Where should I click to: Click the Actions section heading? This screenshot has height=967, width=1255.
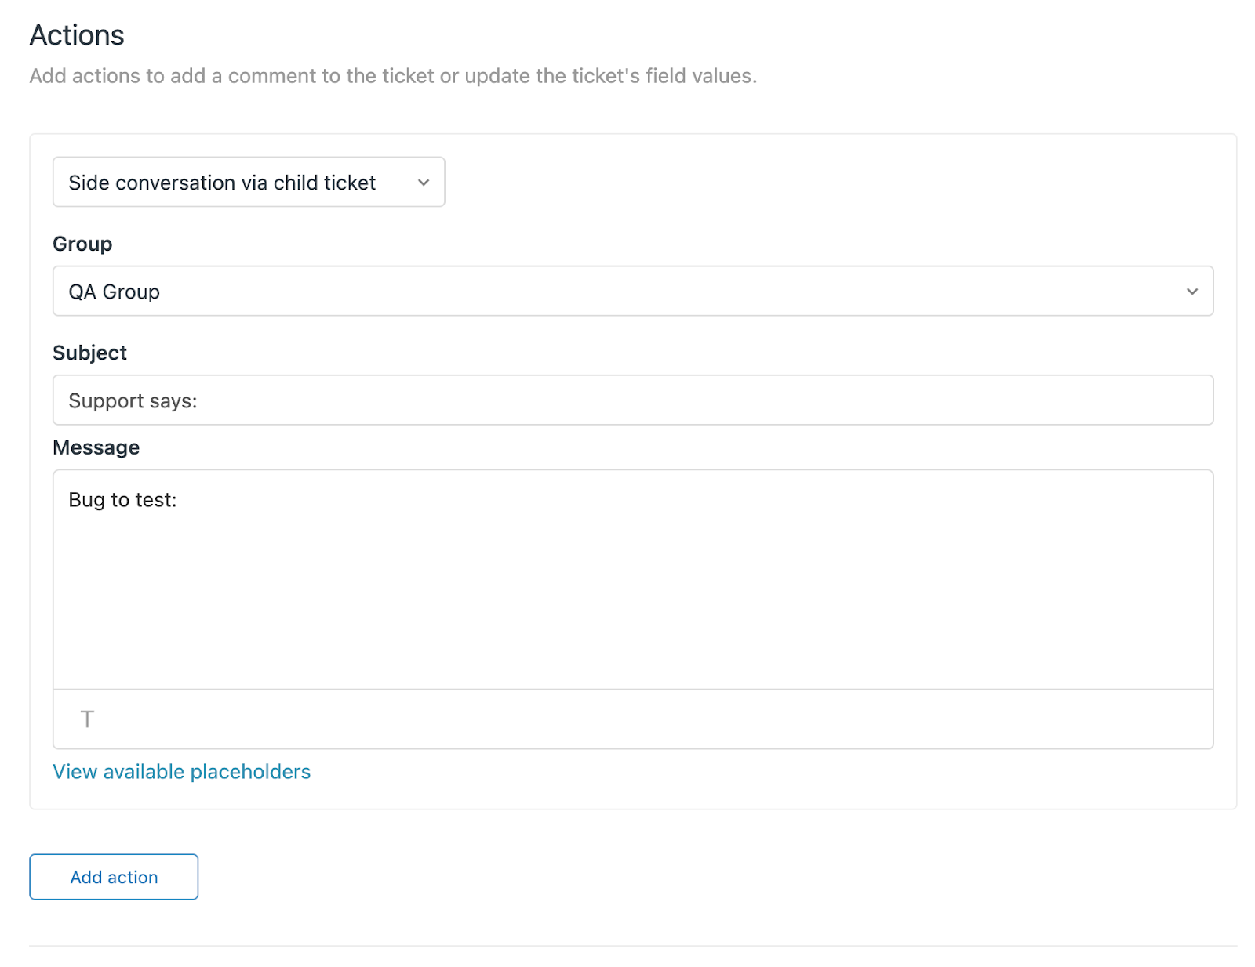pyautogui.click(x=77, y=35)
